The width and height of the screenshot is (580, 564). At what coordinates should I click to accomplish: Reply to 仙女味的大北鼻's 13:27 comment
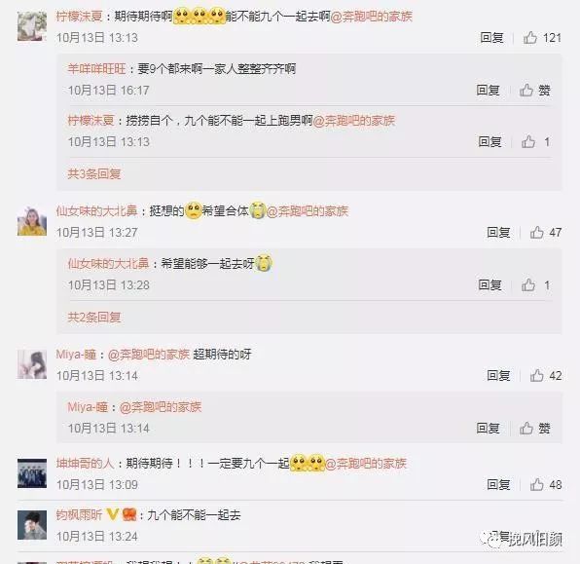pos(498,233)
